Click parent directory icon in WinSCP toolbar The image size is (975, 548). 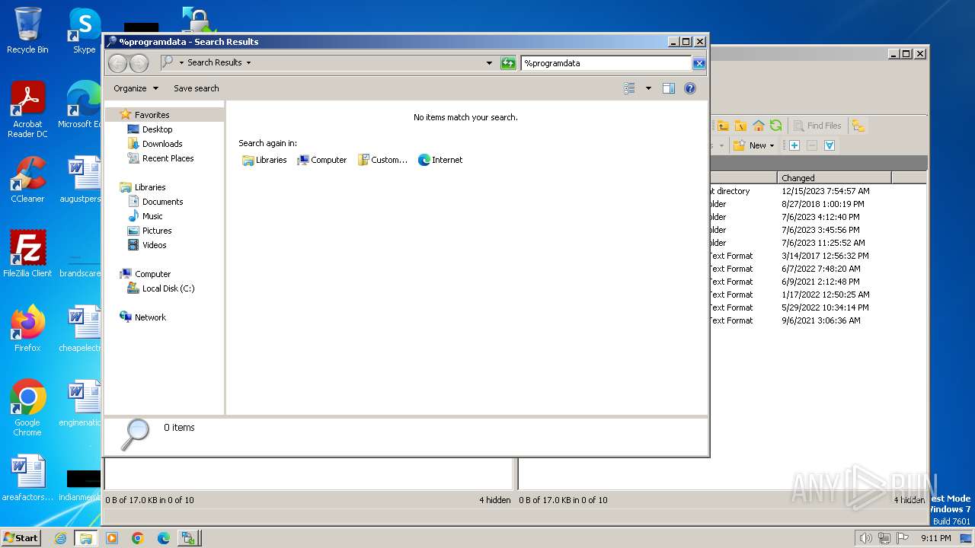point(723,126)
